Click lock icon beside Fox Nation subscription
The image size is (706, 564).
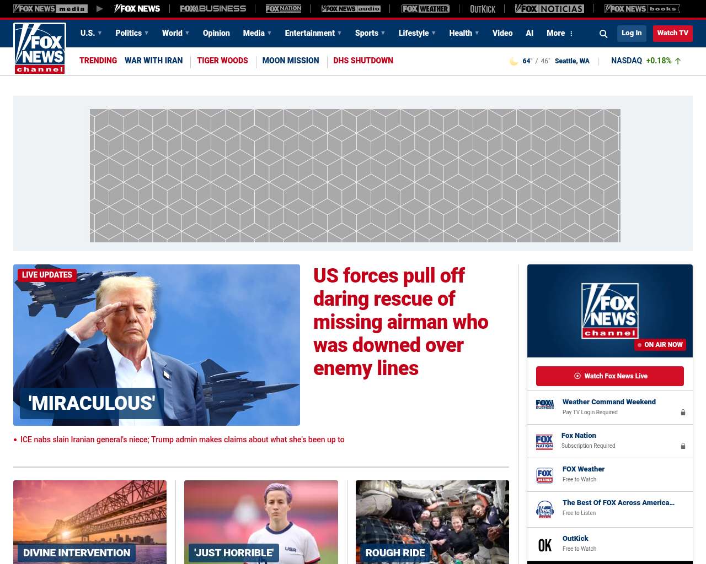[x=683, y=446]
